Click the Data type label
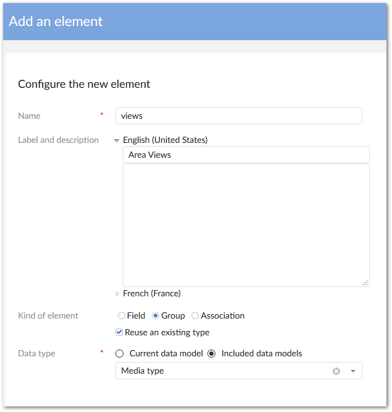 tap(36, 354)
